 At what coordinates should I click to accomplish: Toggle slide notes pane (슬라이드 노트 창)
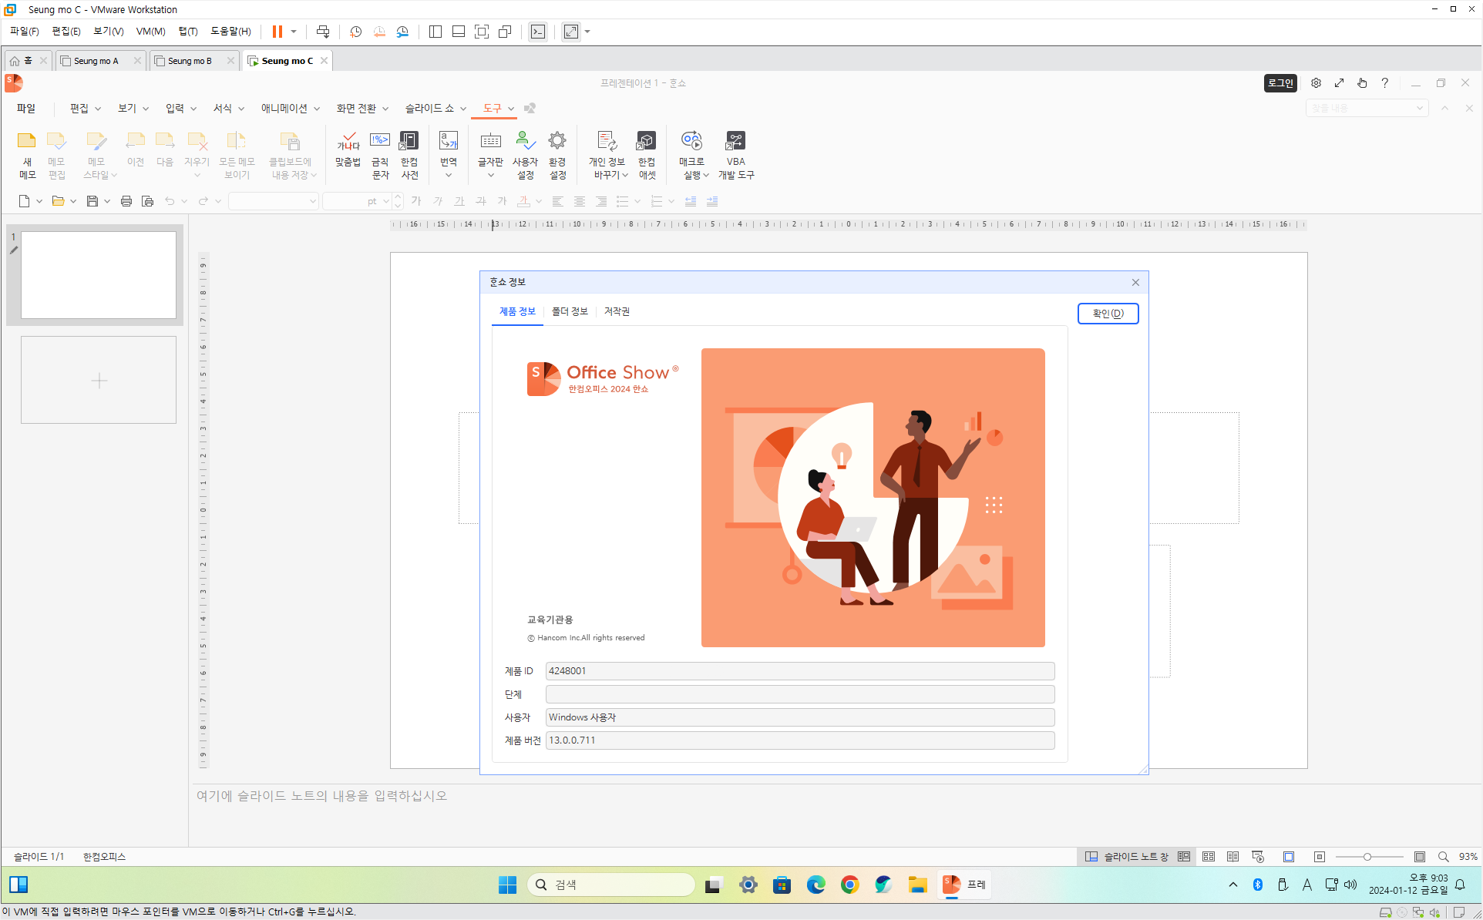(1127, 857)
